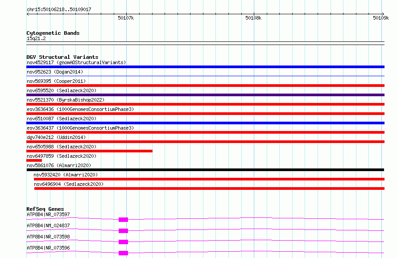Open the nsv5861076 (Almarri2020) label

coord(59,165)
